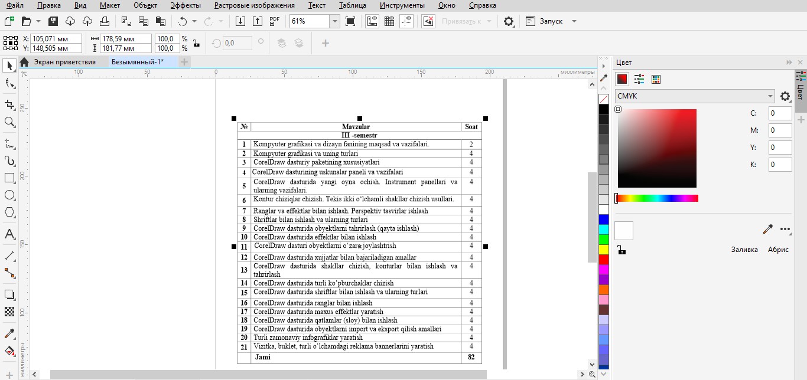The height and width of the screenshot is (380, 807).
Task: Click the Абрис outline button
Action: tap(778, 250)
